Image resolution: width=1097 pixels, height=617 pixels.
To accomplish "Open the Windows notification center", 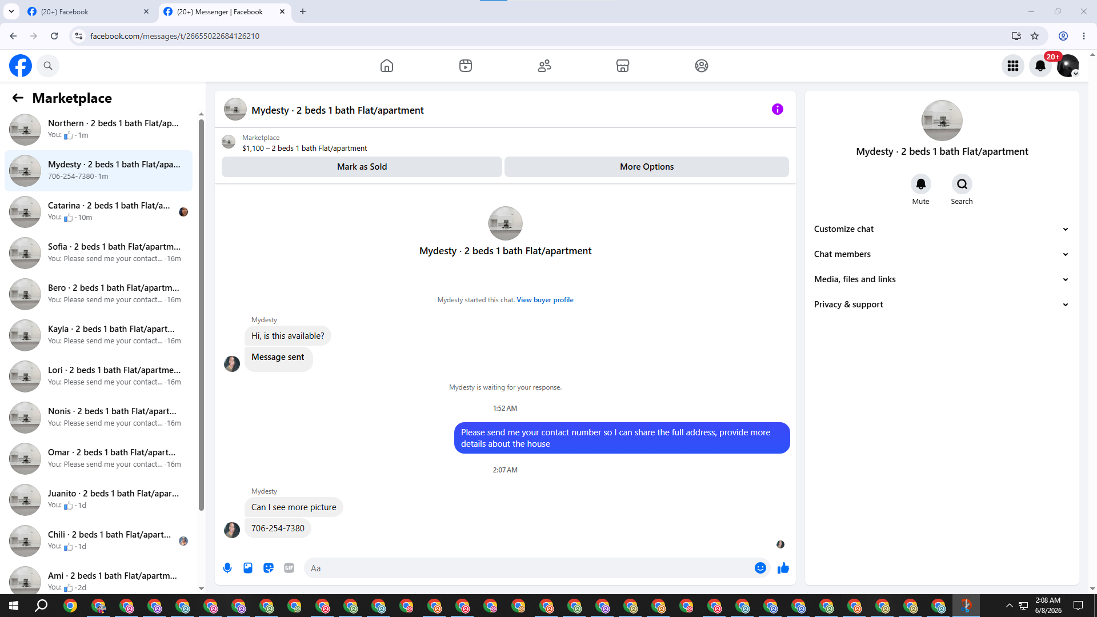I will 1078,606.
